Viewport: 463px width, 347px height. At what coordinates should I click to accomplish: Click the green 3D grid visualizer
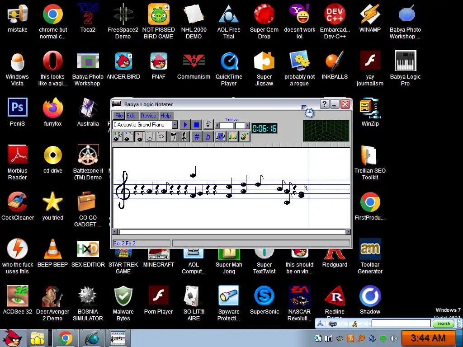[326, 131]
